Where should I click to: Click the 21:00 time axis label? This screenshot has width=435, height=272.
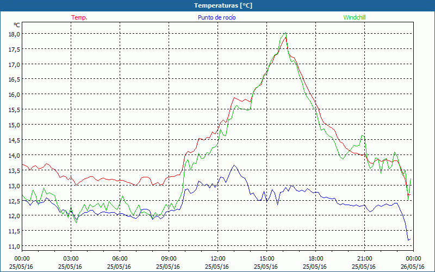(364, 259)
